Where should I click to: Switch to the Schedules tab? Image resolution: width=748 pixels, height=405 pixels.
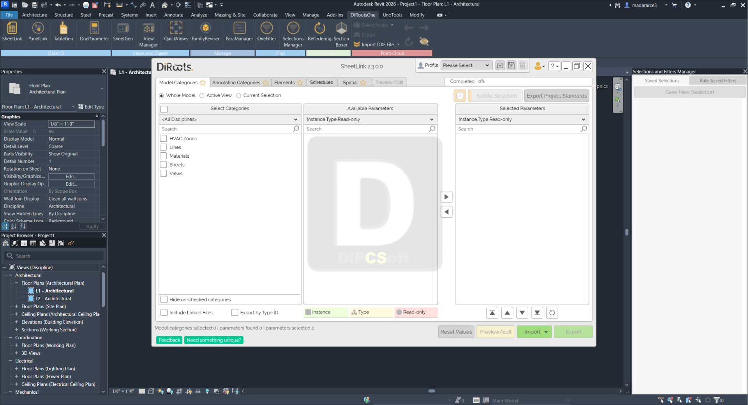[321, 83]
